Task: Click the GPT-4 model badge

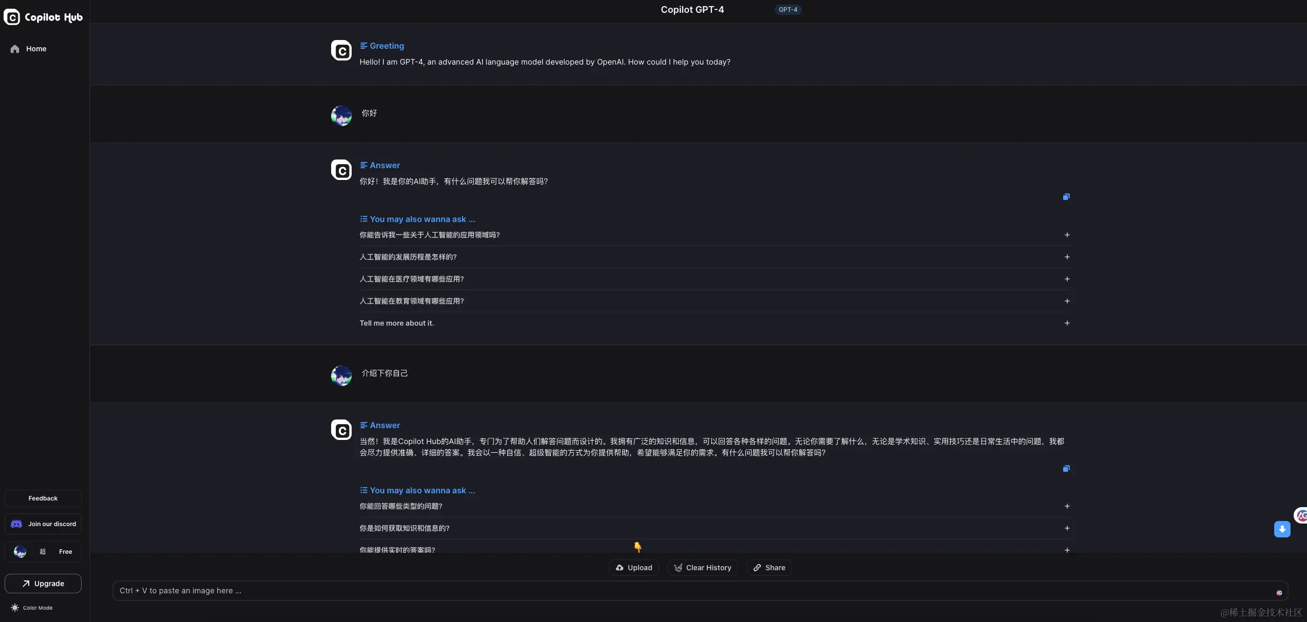Action: (787, 10)
